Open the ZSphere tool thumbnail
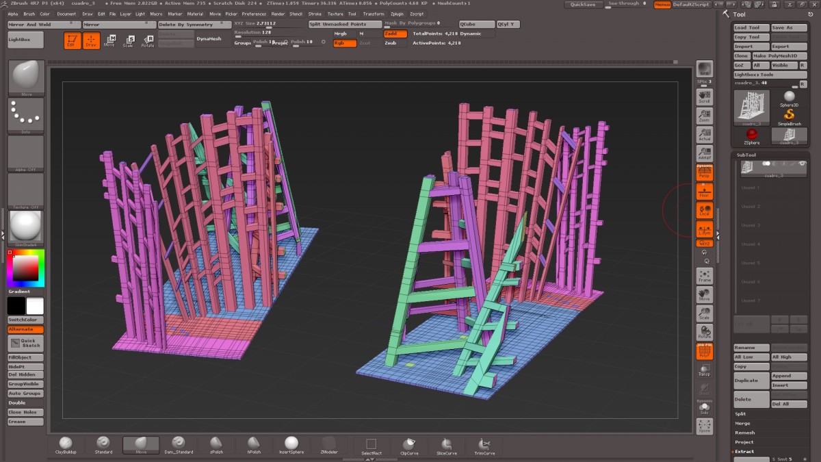 point(752,136)
